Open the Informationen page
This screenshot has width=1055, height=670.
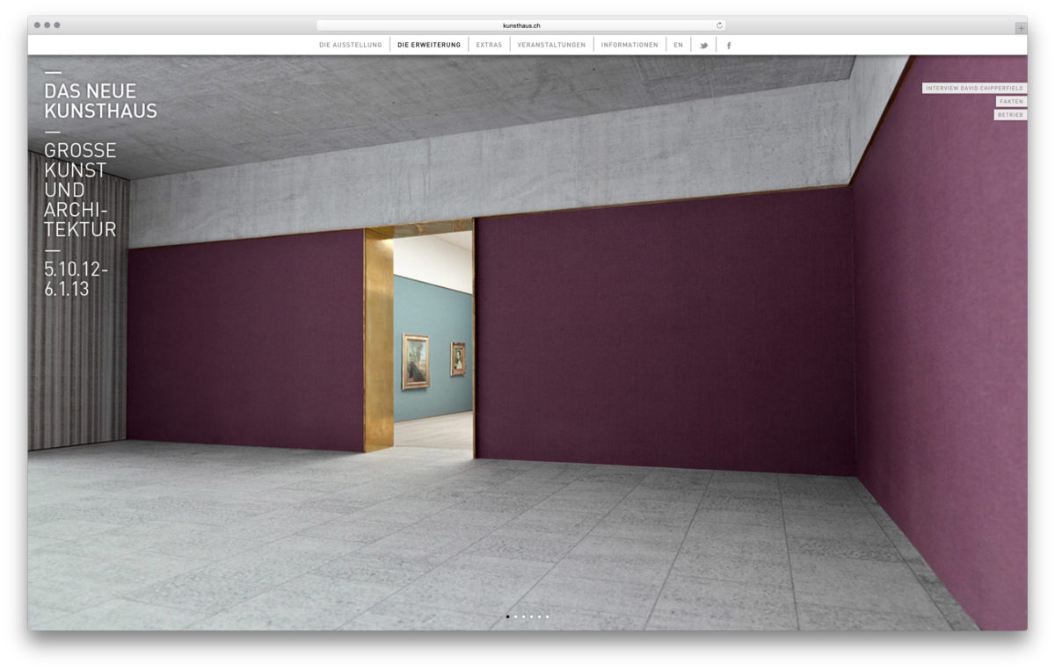click(x=629, y=45)
